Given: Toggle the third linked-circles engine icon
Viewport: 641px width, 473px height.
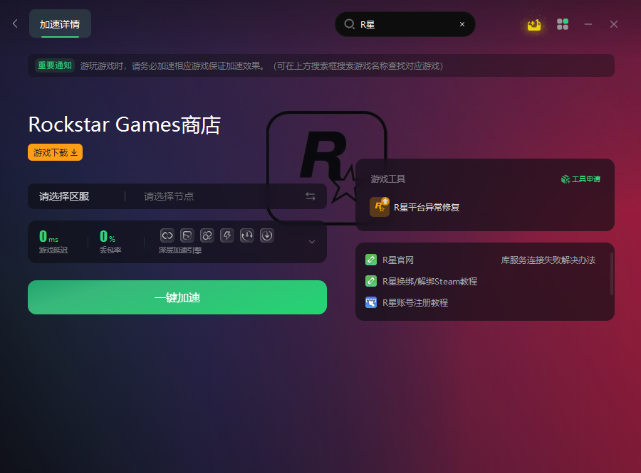Looking at the screenshot, I should pos(207,235).
